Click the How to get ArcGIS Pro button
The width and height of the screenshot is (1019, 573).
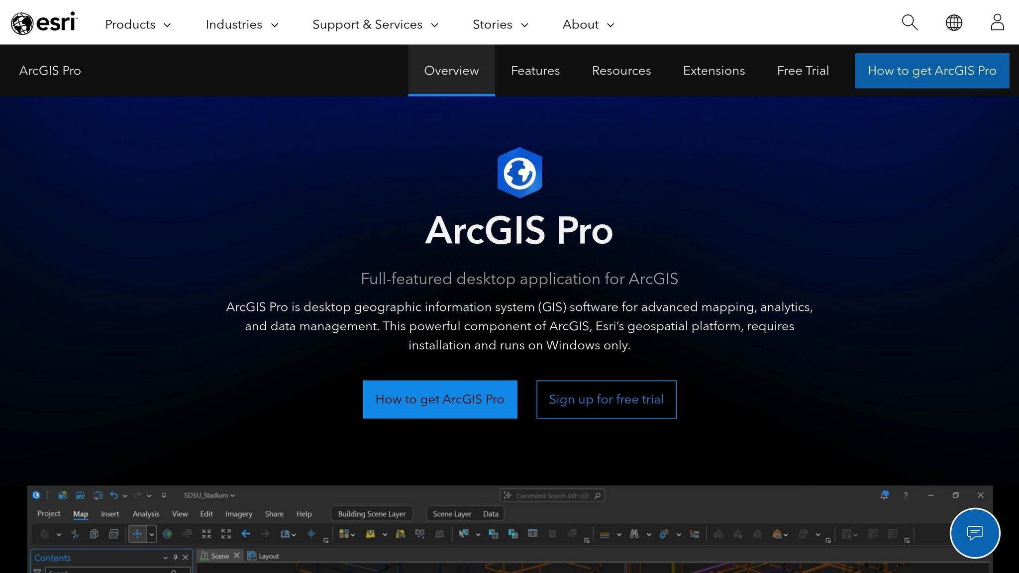click(440, 399)
